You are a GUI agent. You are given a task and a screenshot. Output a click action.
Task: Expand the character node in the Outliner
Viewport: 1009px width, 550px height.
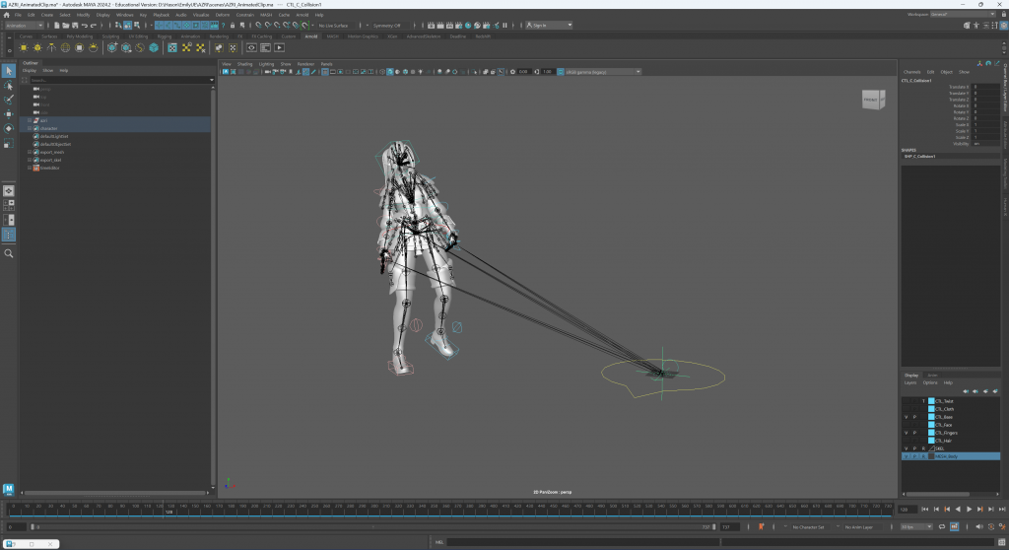31,128
